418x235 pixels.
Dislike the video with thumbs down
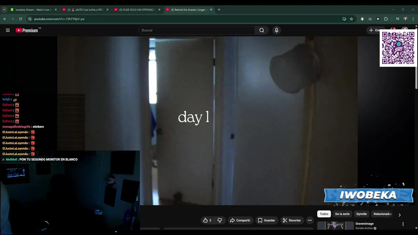[220, 220]
